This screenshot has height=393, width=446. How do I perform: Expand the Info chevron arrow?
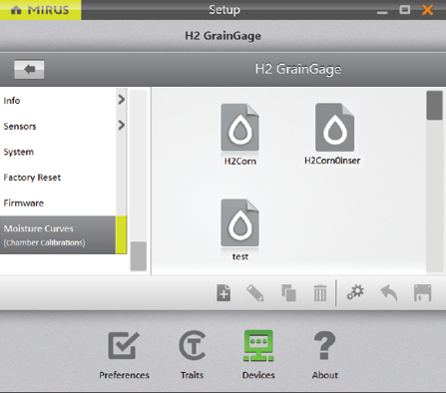tap(122, 100)
